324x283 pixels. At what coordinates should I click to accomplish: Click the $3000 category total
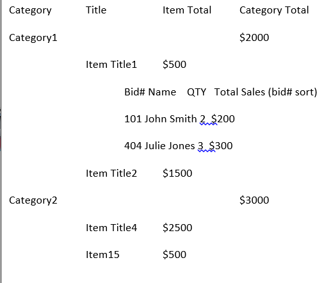coord(254,200)
